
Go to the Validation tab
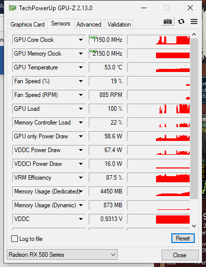[119, 25]
